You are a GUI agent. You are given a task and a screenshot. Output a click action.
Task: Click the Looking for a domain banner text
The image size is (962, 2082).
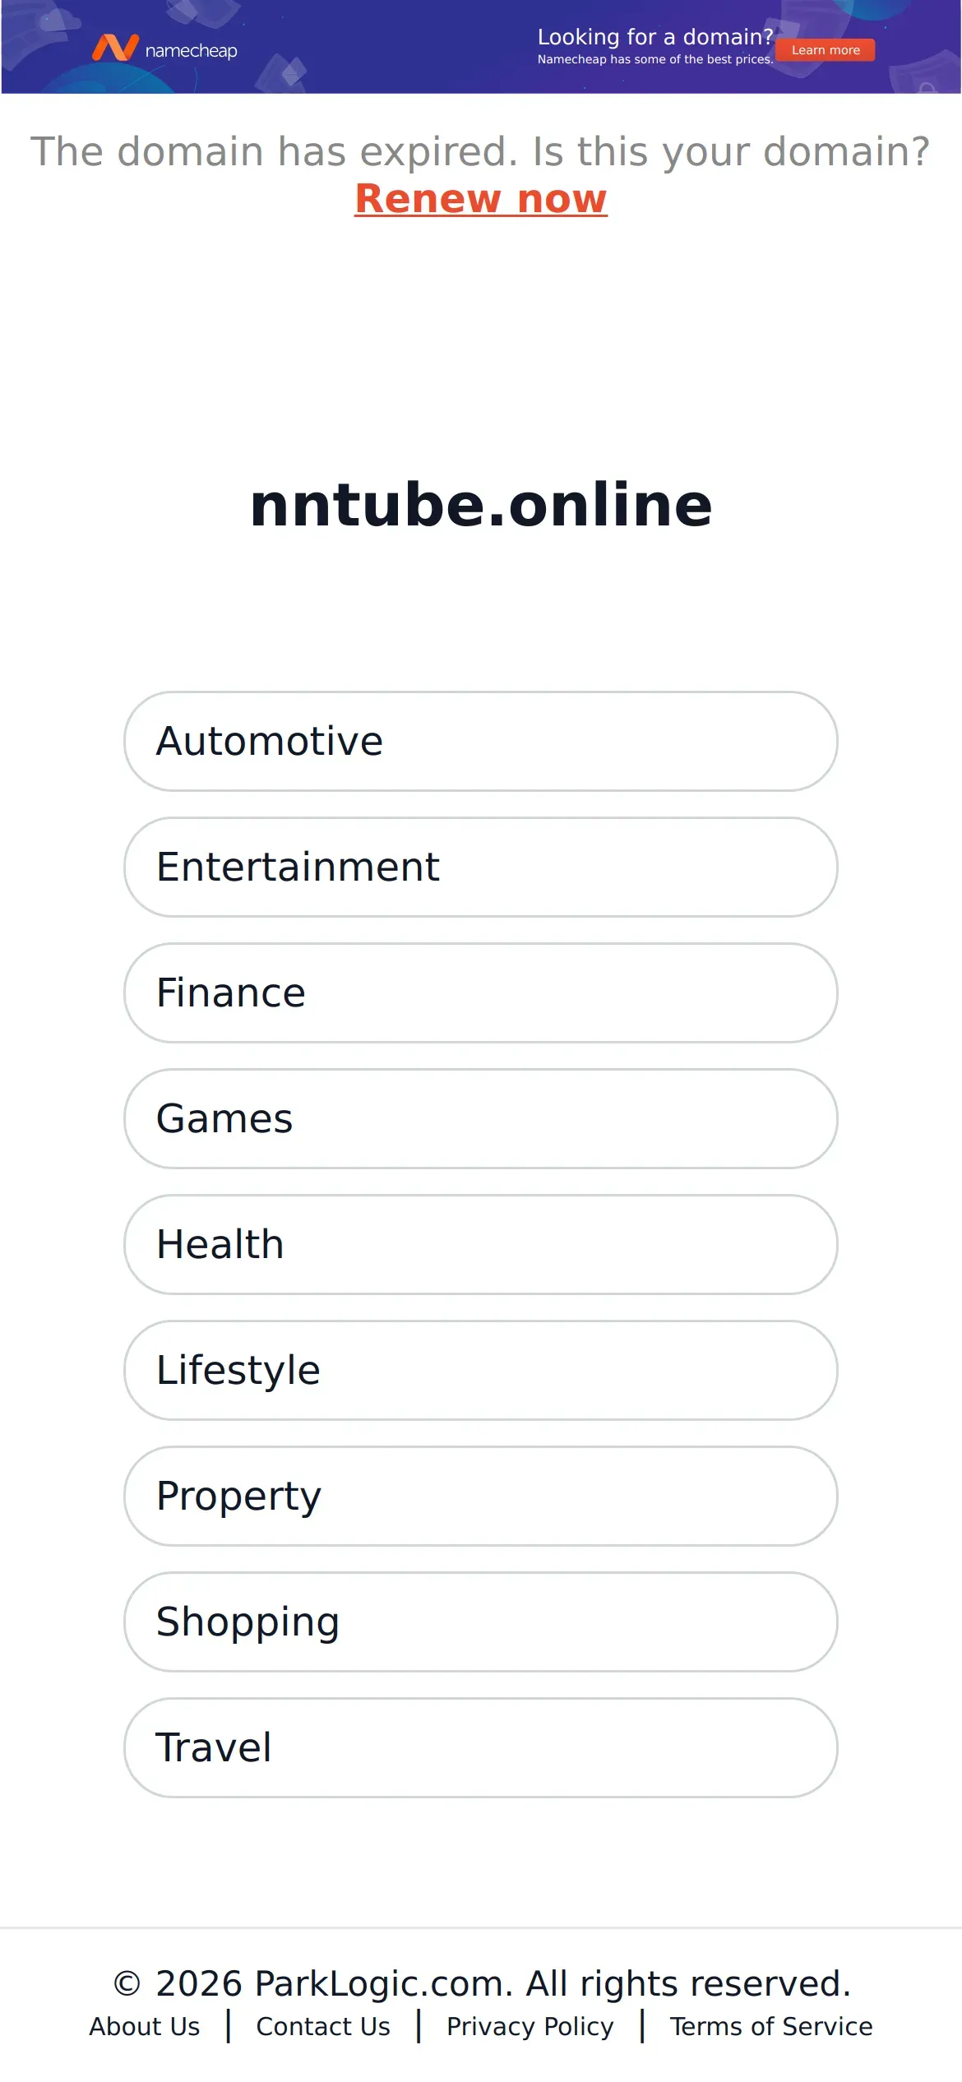tap(654, 37)
